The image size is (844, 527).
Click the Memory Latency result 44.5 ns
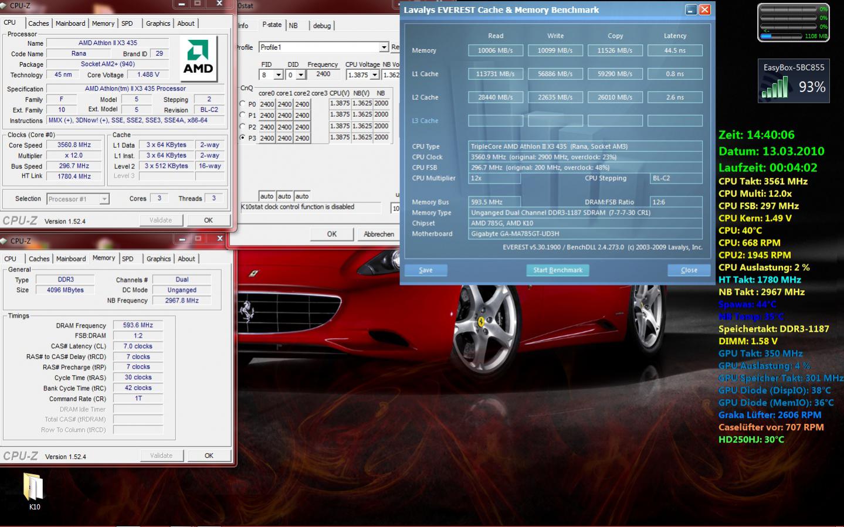coord(675,50)
